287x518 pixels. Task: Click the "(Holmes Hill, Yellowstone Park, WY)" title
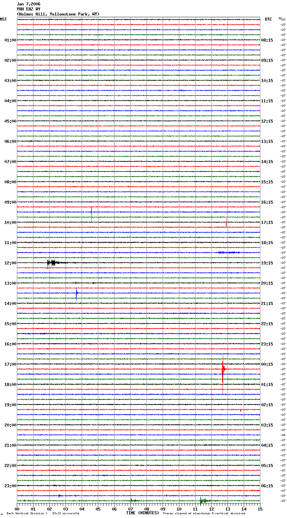tap(58, 14)
